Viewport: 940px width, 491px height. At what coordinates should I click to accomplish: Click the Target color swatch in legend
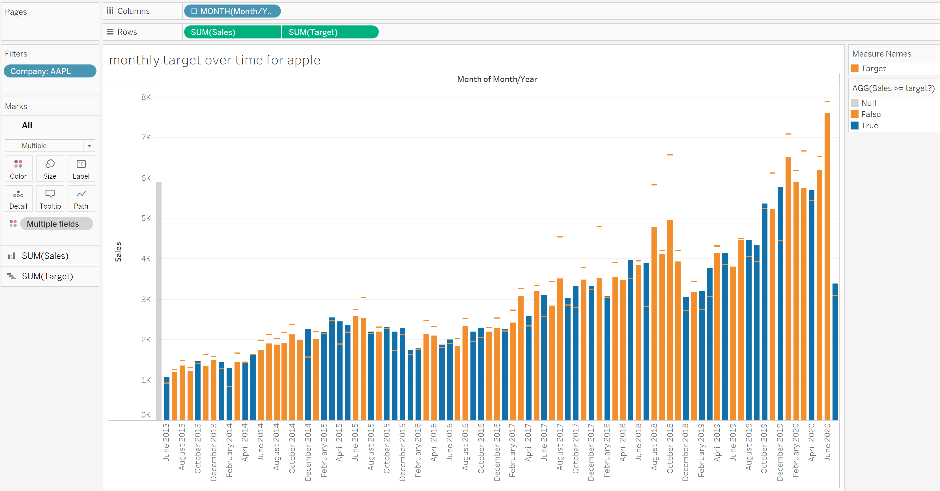click(x=857, y=68)
